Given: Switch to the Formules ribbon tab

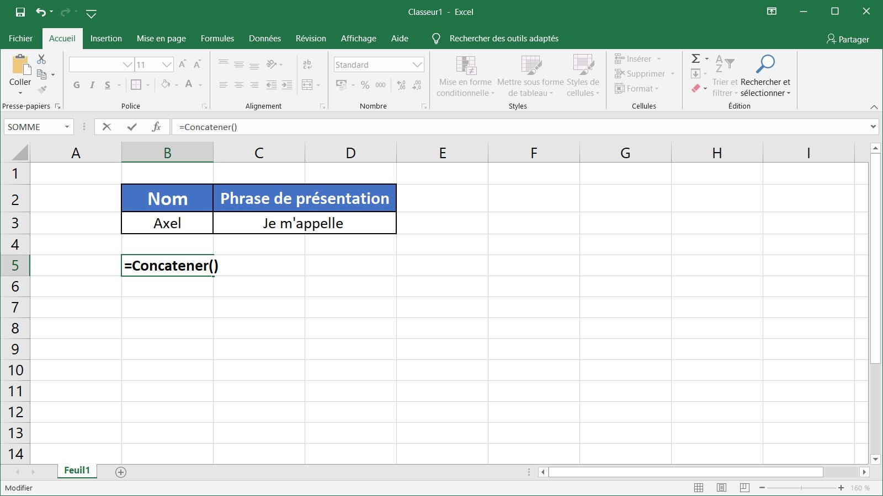Looking at the screenshot, I should 217,38.
